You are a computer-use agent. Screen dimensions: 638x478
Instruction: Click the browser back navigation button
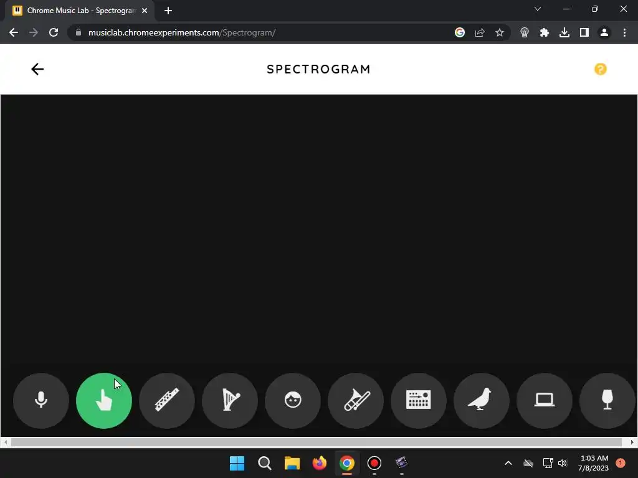pyautogui.click(x=14, y=32)
